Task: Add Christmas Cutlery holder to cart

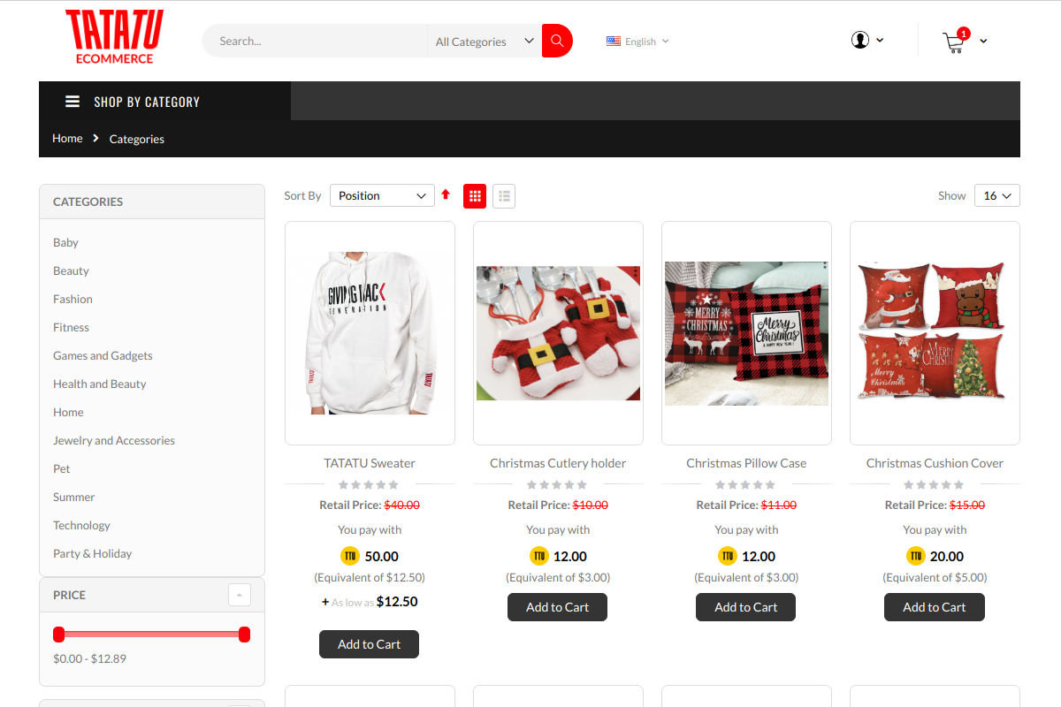Action: pos(557,607)
